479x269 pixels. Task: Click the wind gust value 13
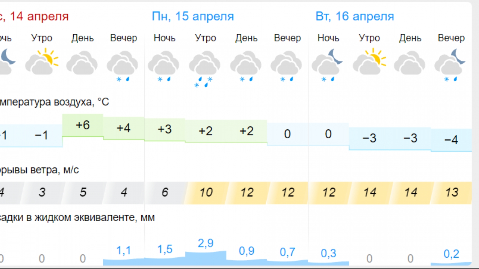pos(452,192)
